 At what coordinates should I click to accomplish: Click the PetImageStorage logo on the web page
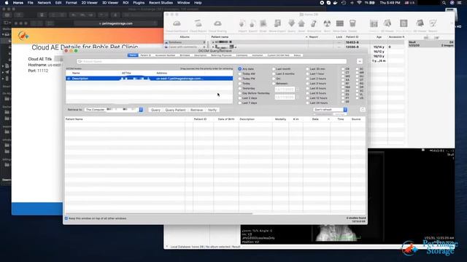23,36
